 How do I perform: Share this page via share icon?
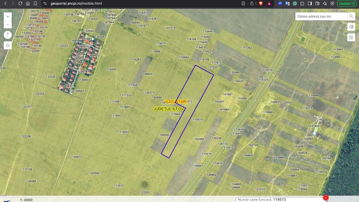pyautogui.click(x=251, y=3)
